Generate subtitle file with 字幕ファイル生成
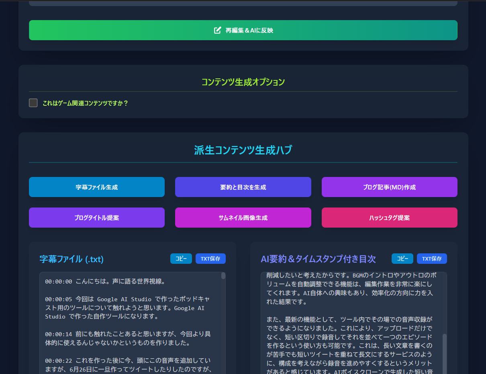This screenshot has height=374, width=486. [97, 187]
